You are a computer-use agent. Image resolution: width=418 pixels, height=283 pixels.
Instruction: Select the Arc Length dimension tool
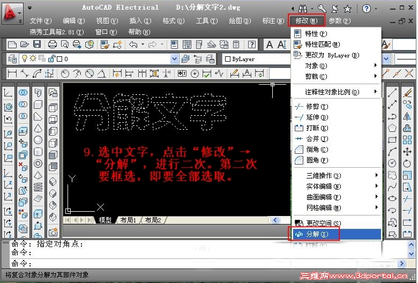click(37, 73)
